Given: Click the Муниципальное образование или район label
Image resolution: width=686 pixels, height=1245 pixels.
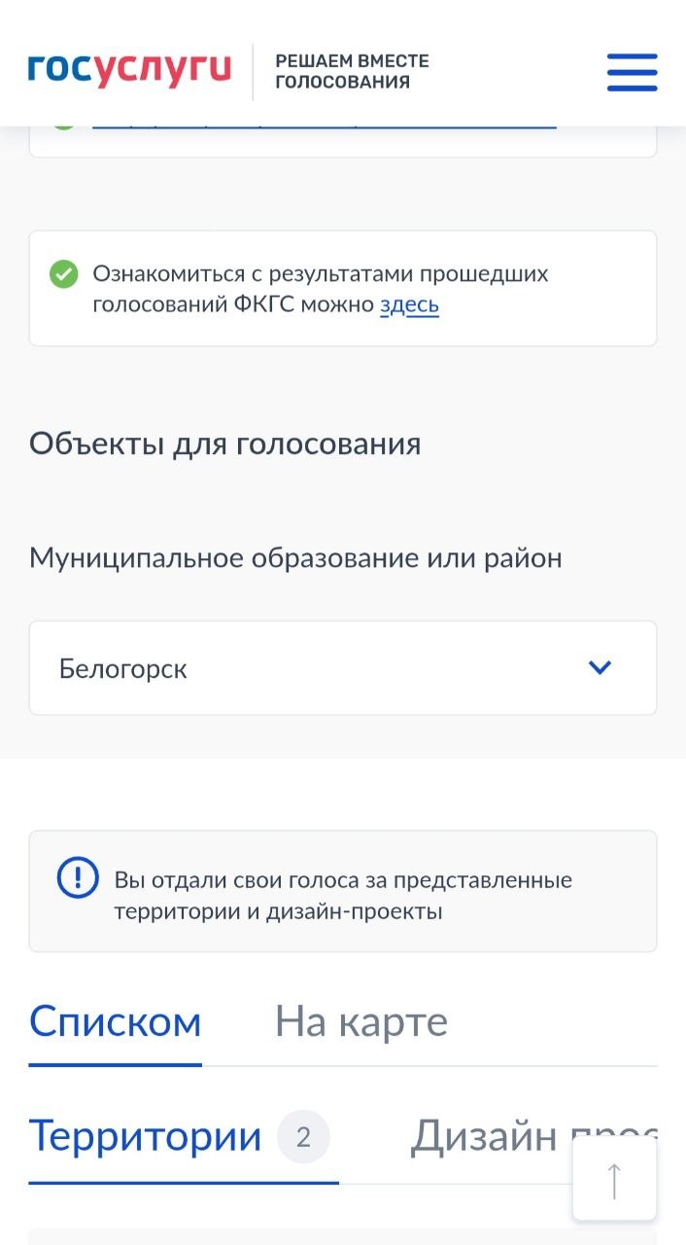Looking at the screenshot, I should point(295,558).
